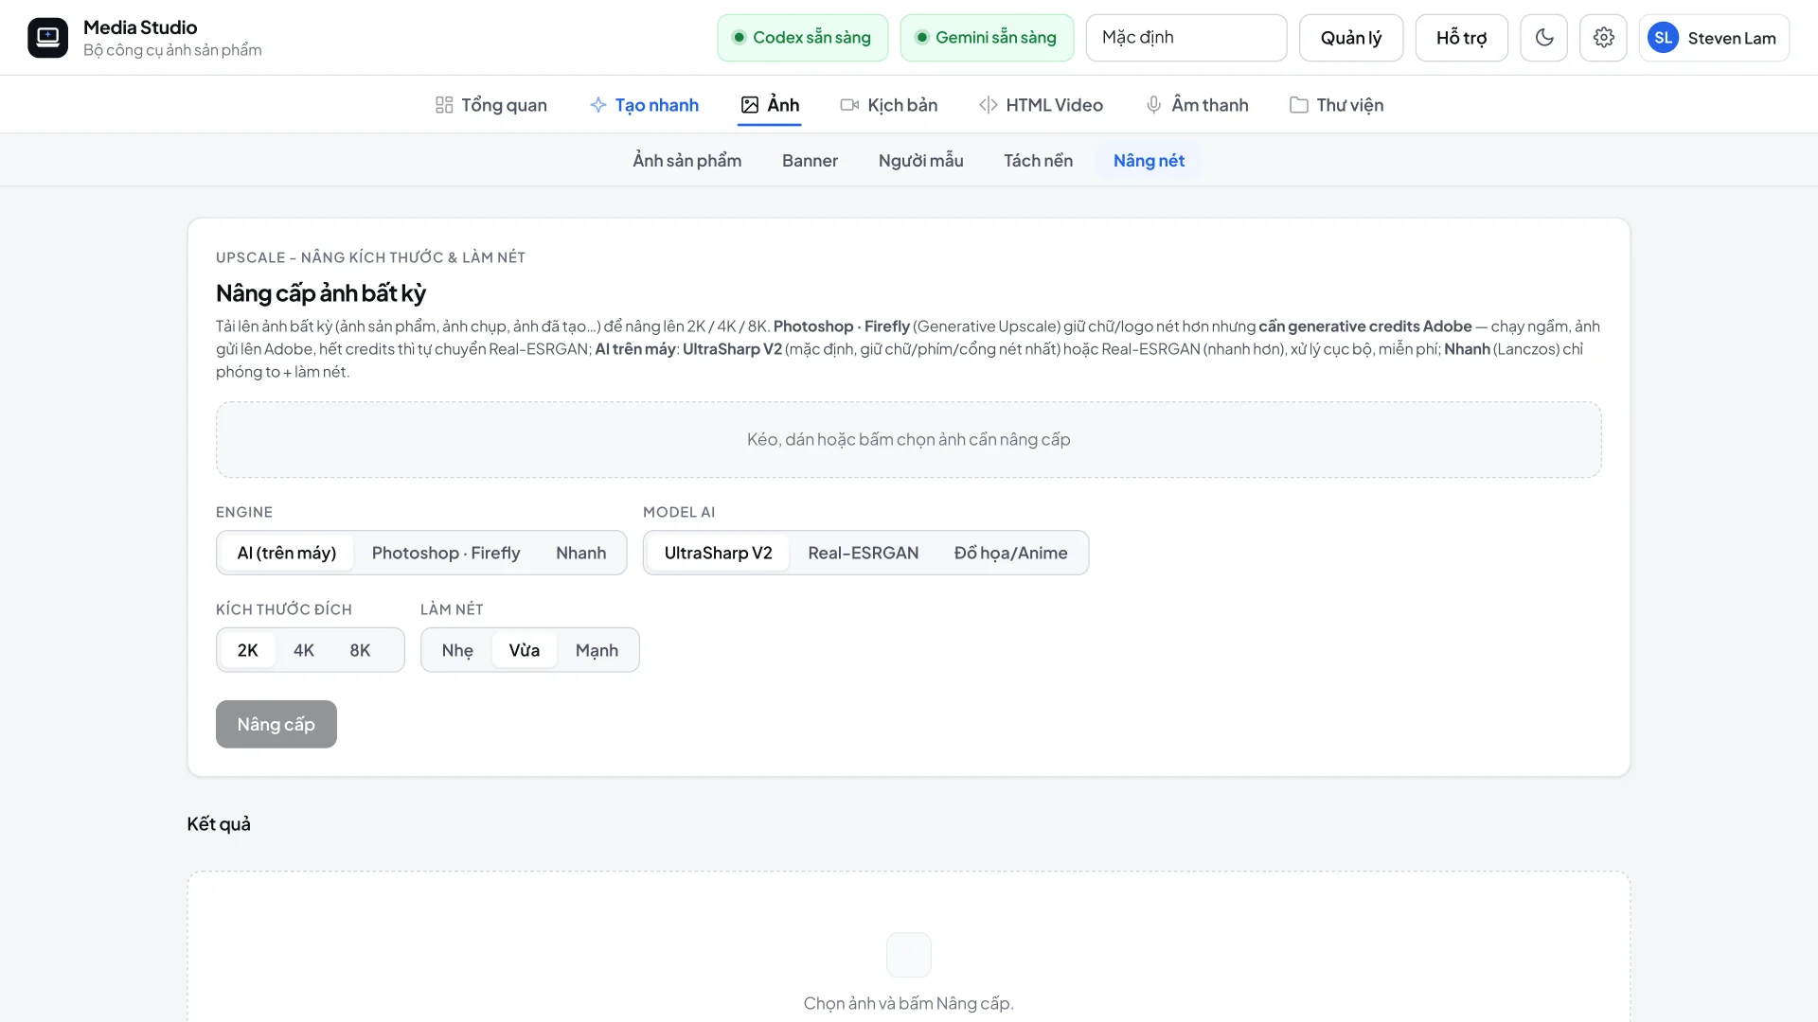Set sharpening to Mạnh

pos(597,650)
